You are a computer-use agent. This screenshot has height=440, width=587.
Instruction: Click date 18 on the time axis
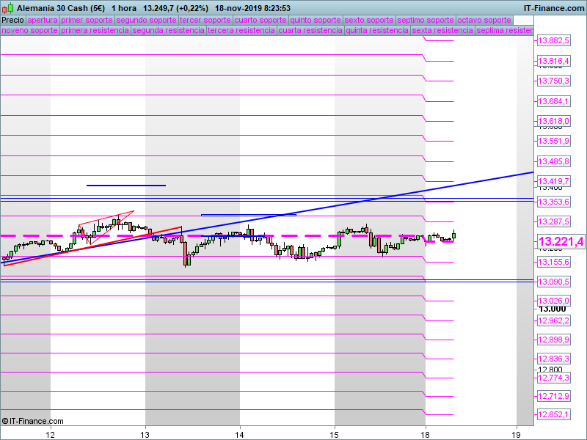click(x=426, y=434)
